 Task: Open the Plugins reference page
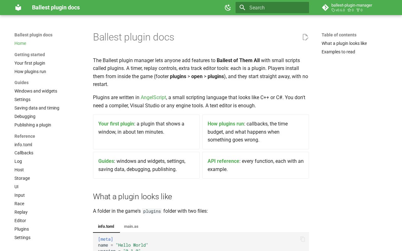pos(22,229)
